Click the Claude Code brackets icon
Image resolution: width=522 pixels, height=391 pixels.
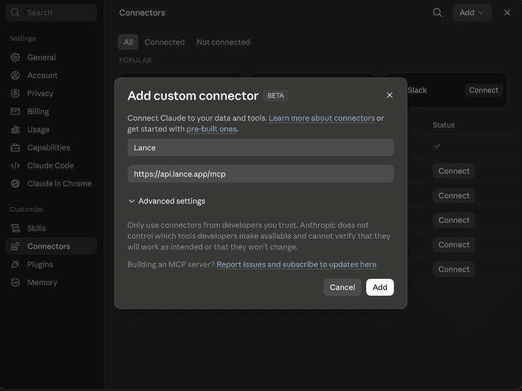tap(15, 166)
